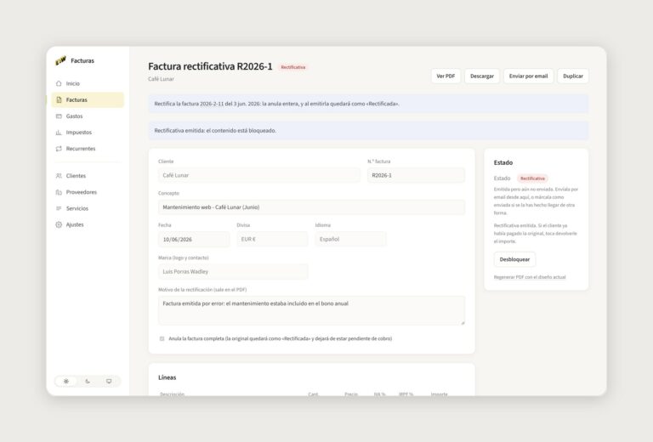Switch to light theme sun icon

[x=66, y=382]
